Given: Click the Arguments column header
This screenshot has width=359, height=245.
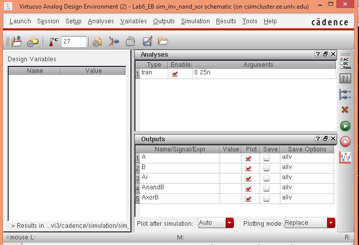Looking at the screenshot, I should point(258,65).
